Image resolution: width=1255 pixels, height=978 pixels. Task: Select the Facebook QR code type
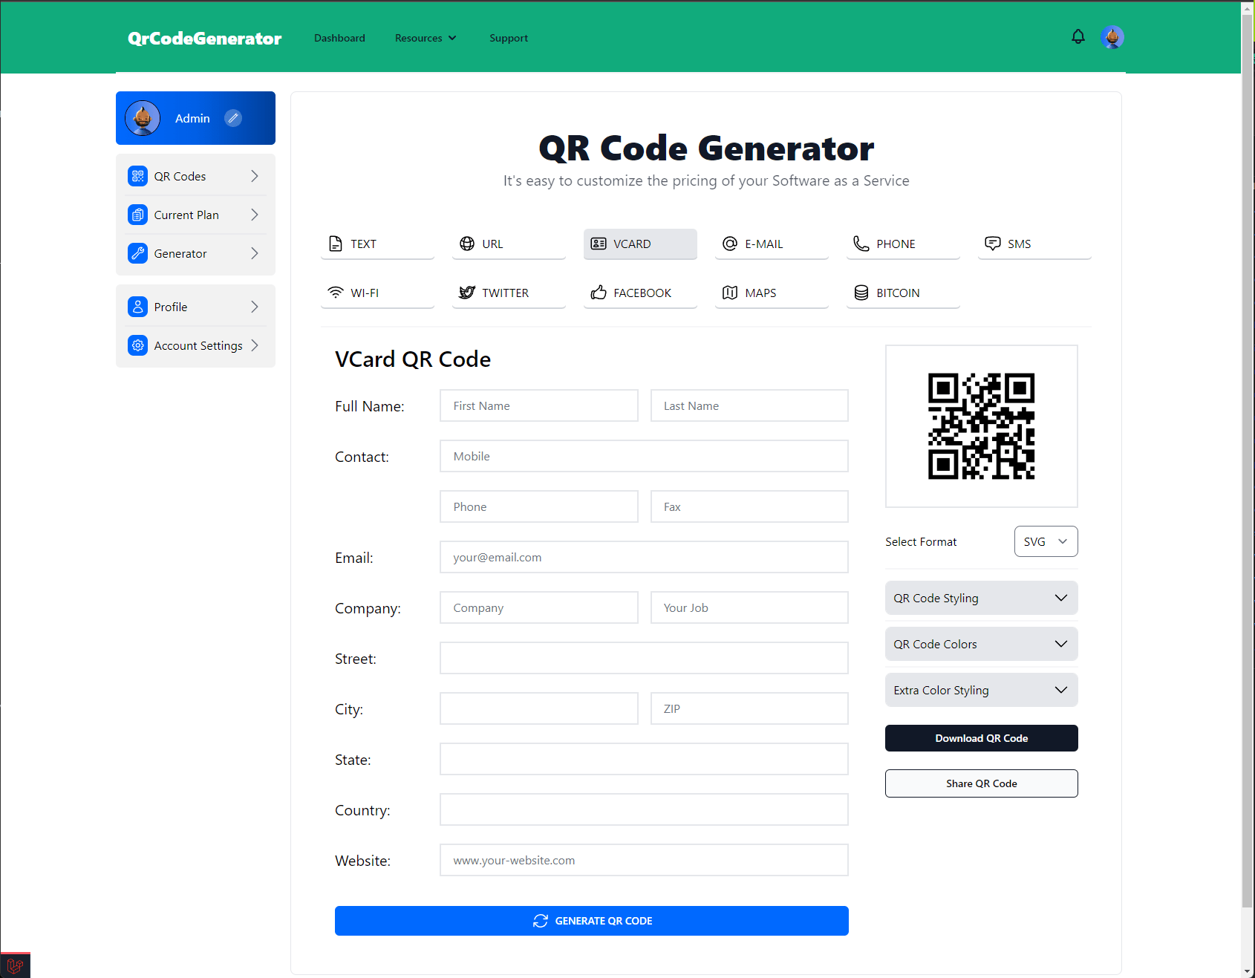point(640,293)
